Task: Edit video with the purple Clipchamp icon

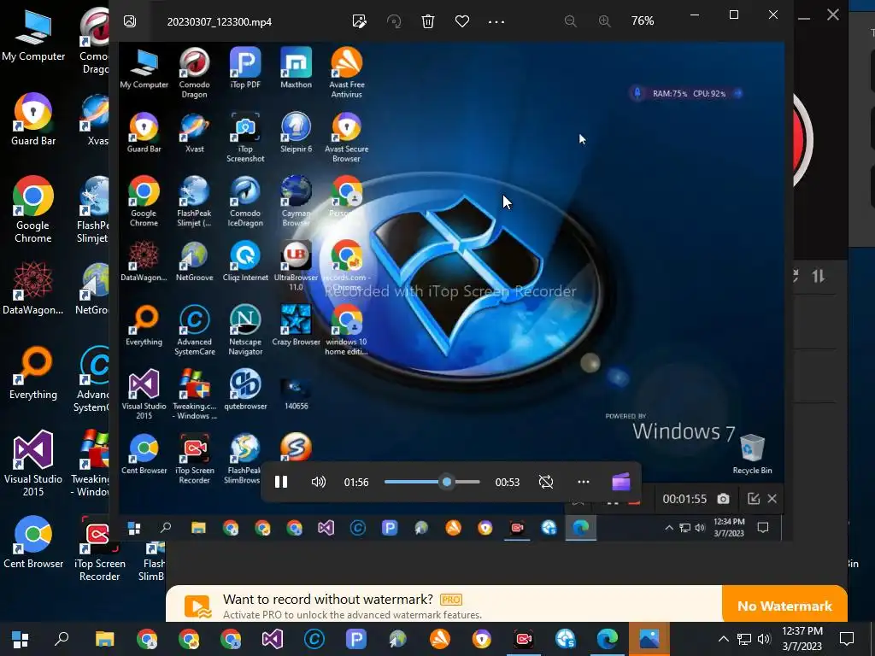Action: tap(621, 482)
